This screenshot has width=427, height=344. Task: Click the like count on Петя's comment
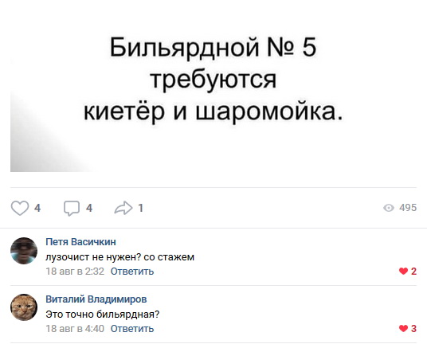pyautogui.click(x=413, y=271)
